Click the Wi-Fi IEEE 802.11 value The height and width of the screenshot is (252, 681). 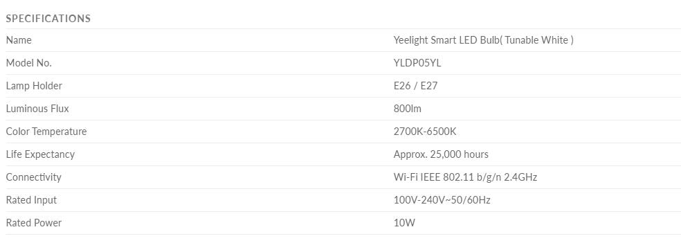click(x=465, y=177)
